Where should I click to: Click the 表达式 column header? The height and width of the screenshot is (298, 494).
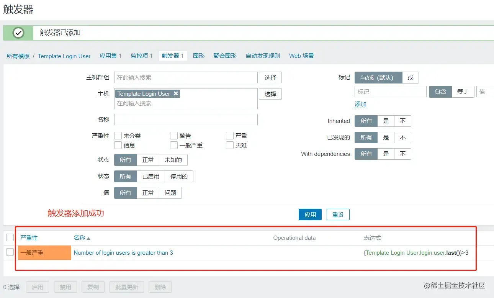372,238
